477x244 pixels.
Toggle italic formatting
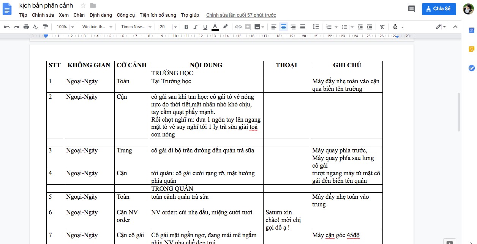tap(196, 27)
